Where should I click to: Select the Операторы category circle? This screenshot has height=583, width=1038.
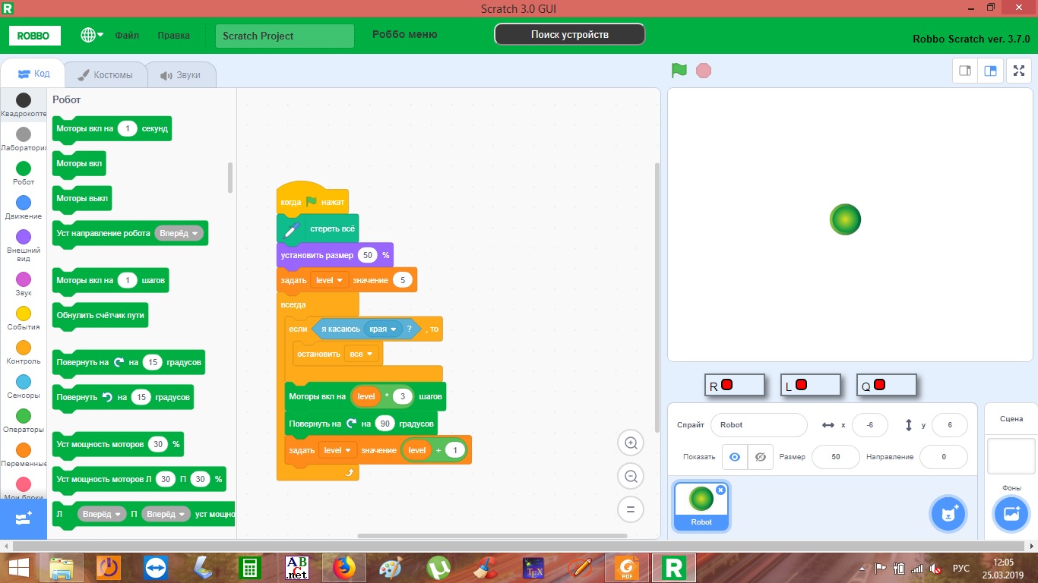point(24,416)
